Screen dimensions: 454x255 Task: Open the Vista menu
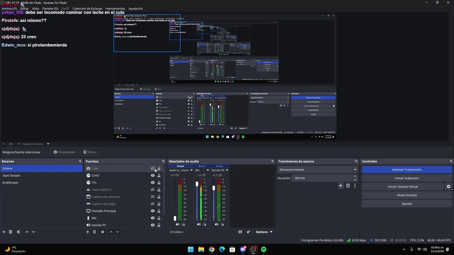[x=35, y=8]
